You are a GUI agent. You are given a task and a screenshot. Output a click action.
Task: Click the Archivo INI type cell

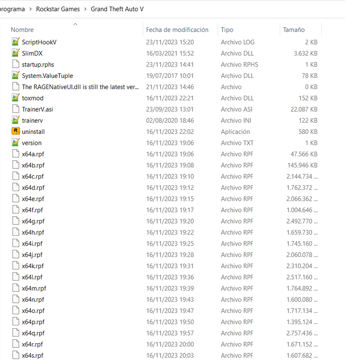coord(236,120)
